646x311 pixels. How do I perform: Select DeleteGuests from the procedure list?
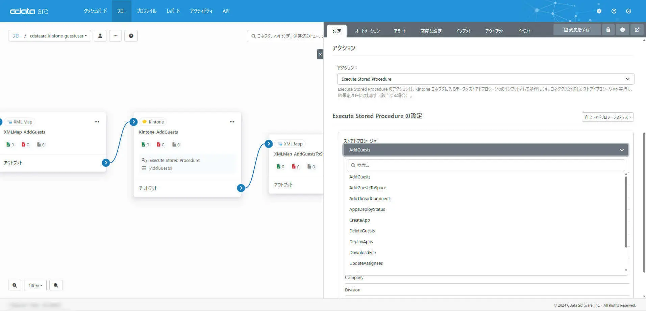[x=362, y=231]
